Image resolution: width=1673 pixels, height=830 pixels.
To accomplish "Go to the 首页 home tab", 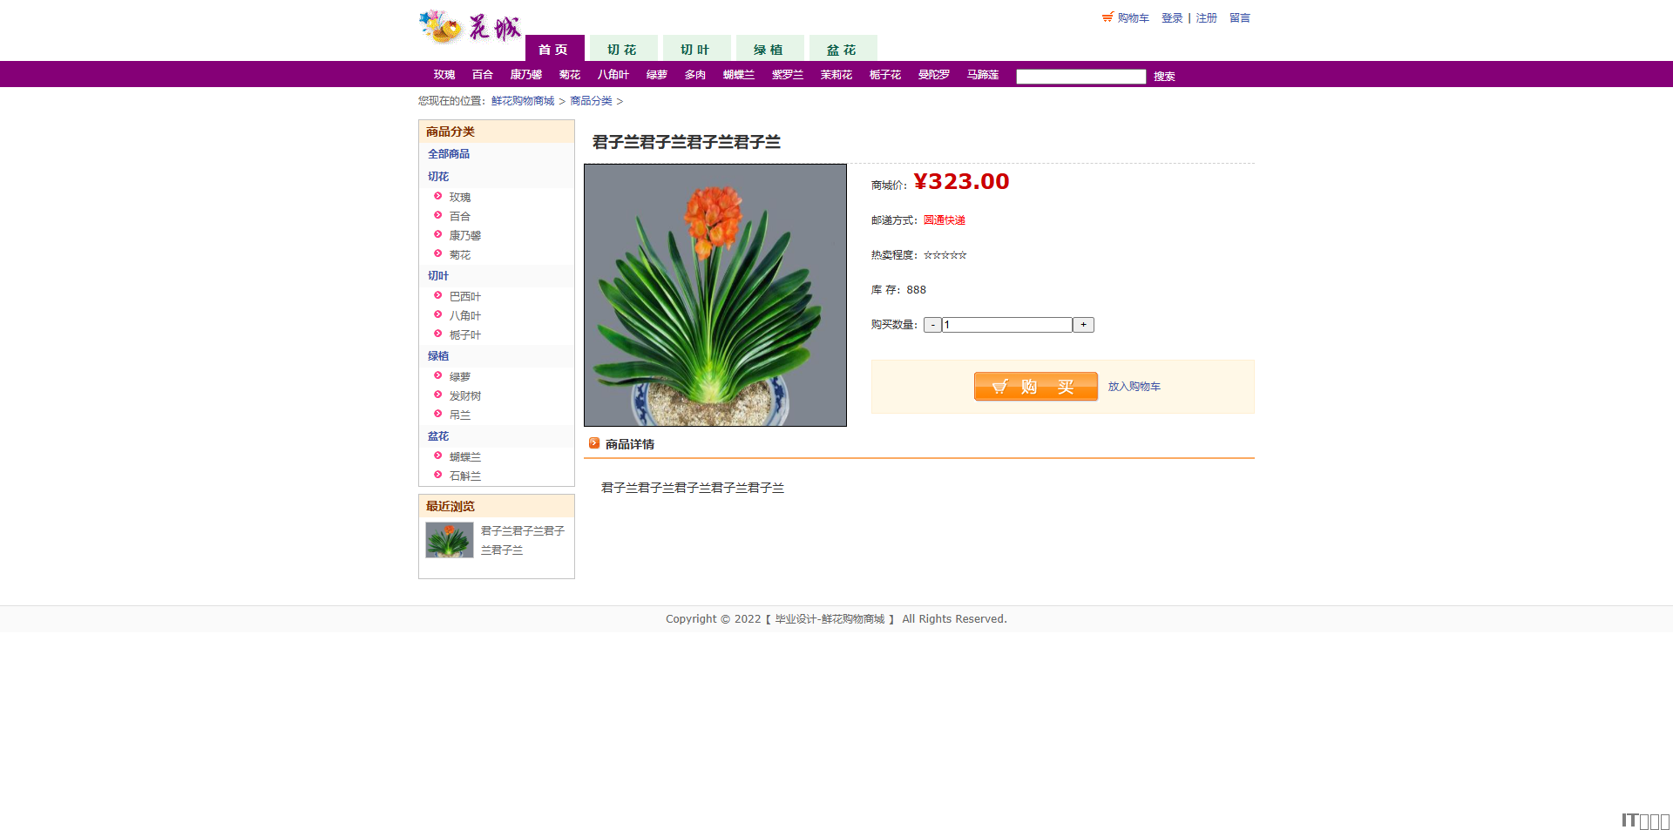I will 553,49.
